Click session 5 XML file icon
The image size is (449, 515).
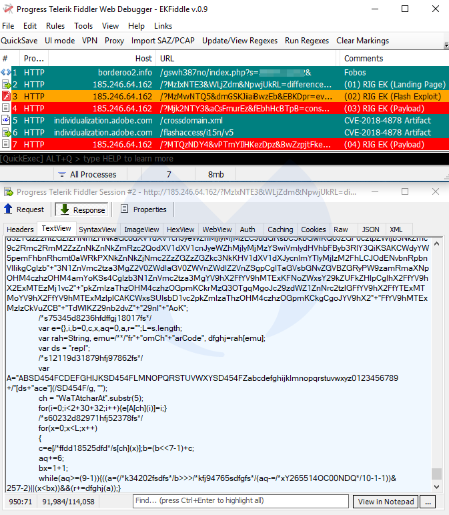[6, 120]
